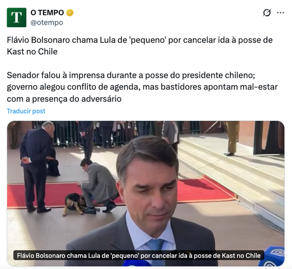Open the three-dot more options menu

point(281,13)
